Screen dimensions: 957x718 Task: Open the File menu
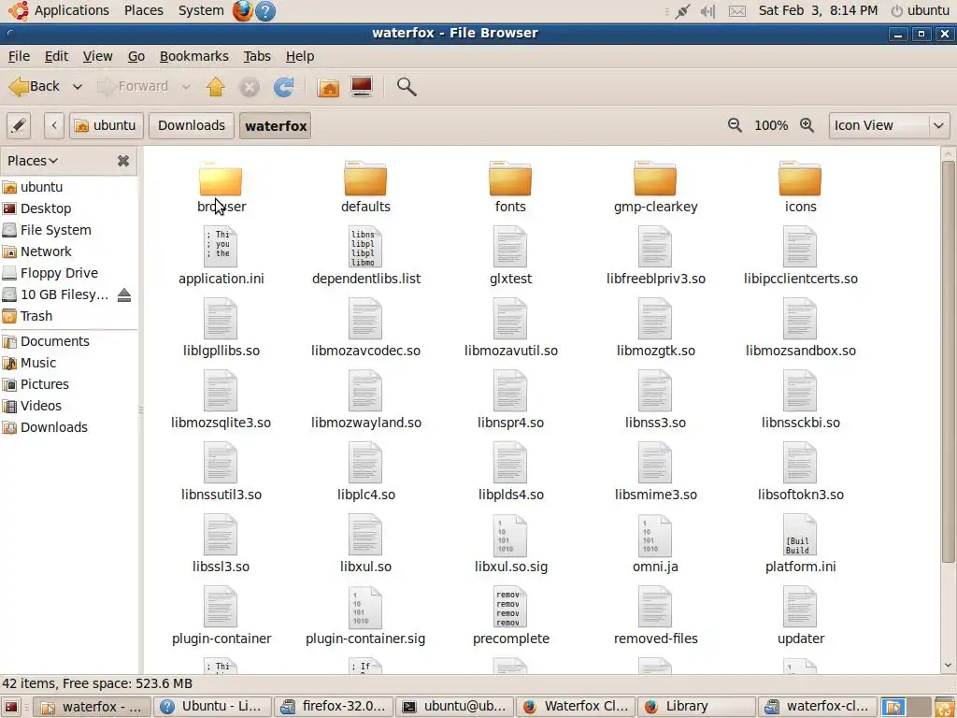tap(19, 56)
